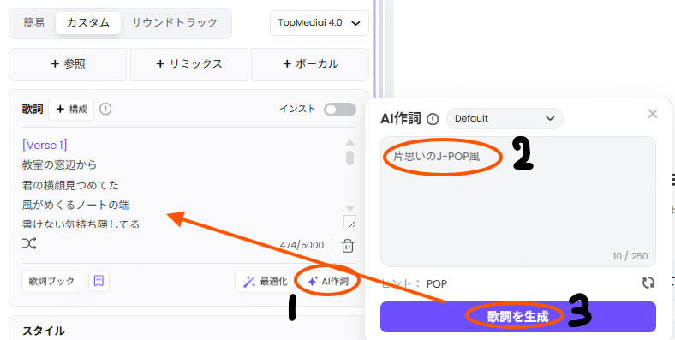This screenshot has width=675, height=340.
Task: Click the + ボーカル button
Action: pyautogui.click(x=310, y=63)
